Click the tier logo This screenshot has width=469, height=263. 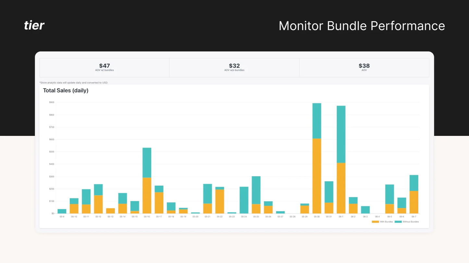[x=34, y=25]
